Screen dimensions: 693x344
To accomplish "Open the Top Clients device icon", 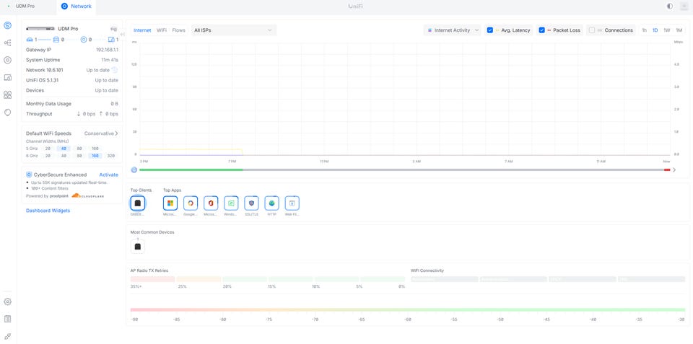I will pos(137,203).
